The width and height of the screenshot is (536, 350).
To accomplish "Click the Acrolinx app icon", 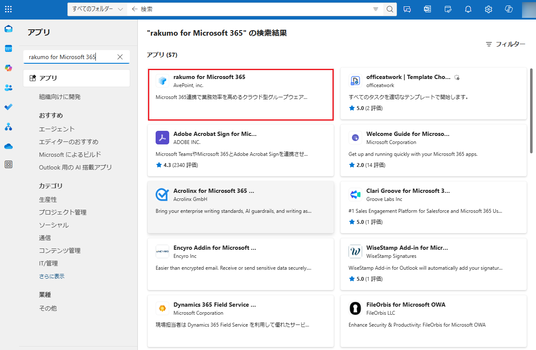I will 162,195.
